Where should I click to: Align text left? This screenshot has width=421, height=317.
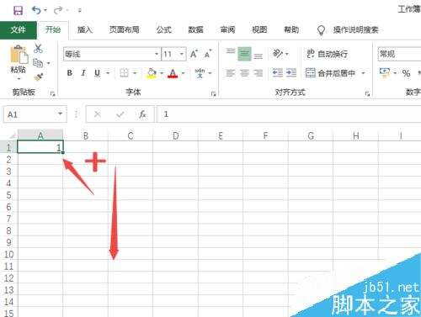(231, 73)
